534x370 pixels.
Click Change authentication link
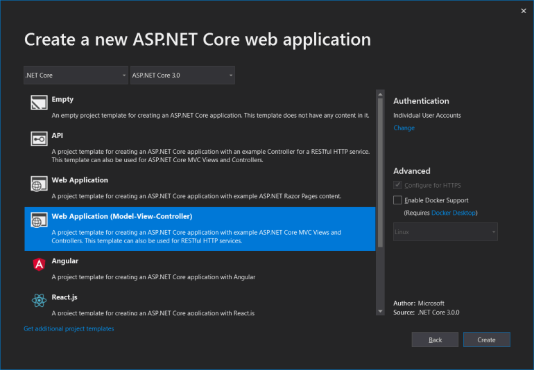pos(404,128)
